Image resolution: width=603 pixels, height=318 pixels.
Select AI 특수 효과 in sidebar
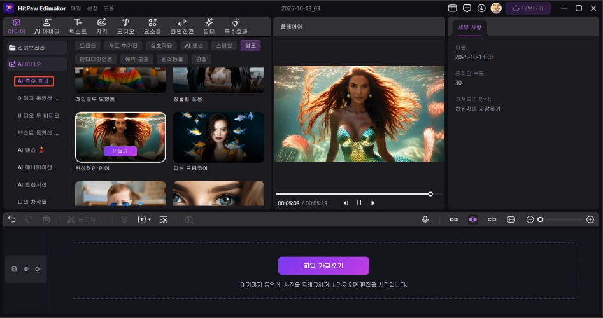coord(34,81)
